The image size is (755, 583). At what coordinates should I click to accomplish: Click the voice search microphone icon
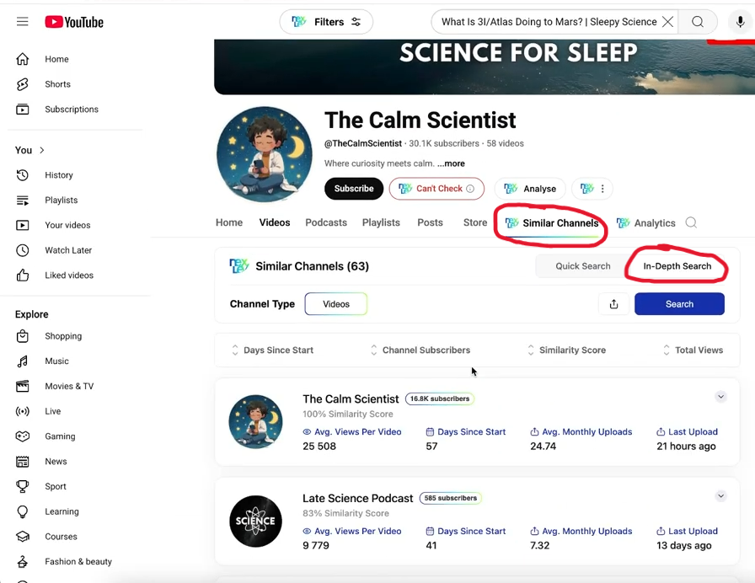(741, 22)
